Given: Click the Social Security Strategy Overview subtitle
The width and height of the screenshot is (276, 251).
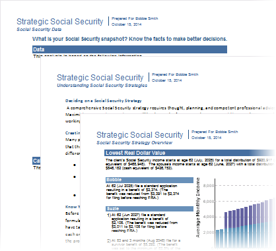Looking at the screenshot, I should tap(134, 143).
